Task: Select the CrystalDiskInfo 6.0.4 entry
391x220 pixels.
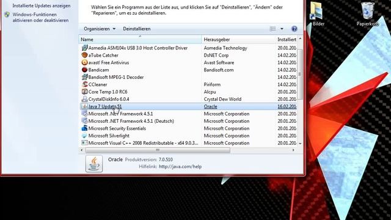Action: [x=189, y=99]
